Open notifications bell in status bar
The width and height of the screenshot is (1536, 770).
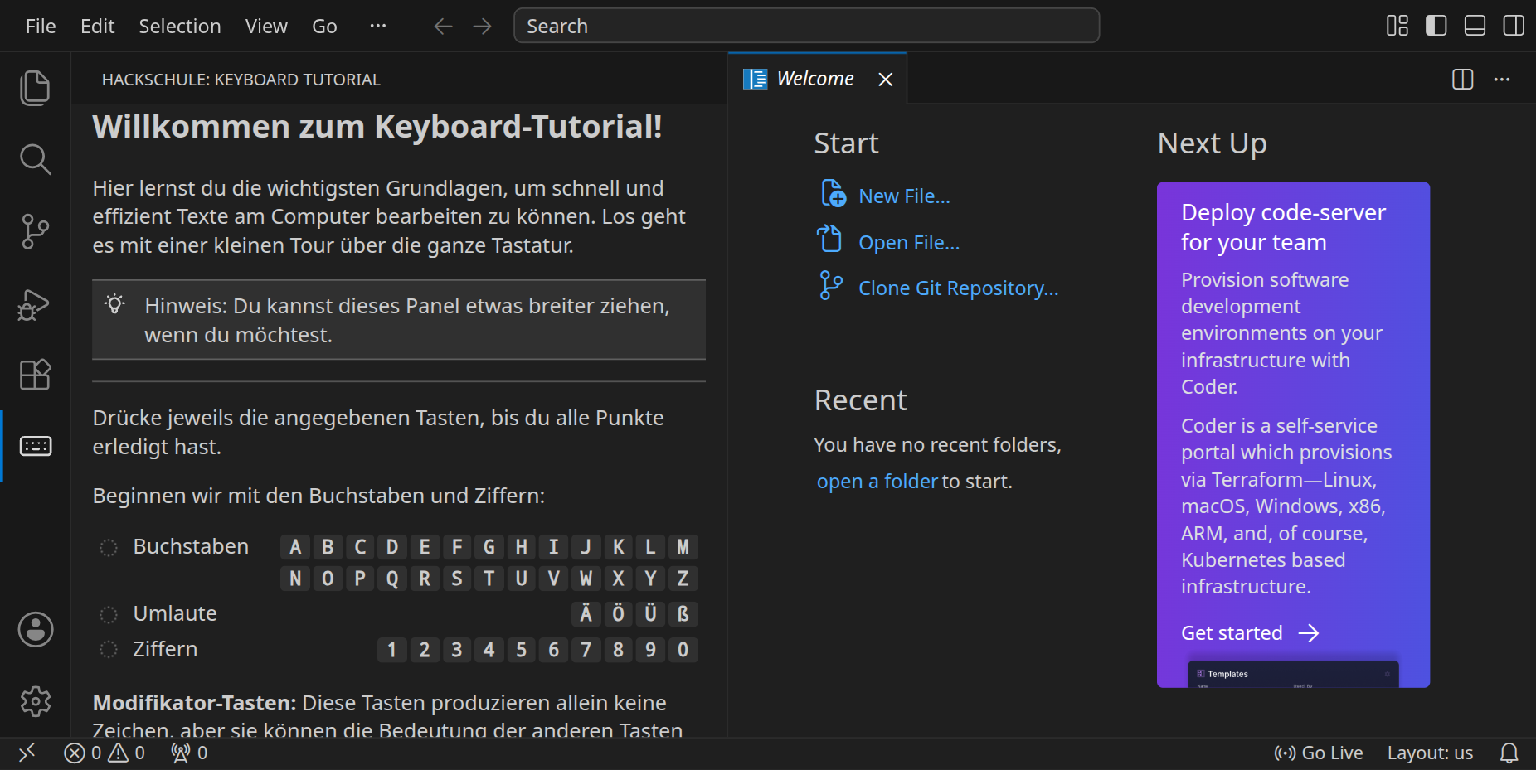coord(1509,753)
